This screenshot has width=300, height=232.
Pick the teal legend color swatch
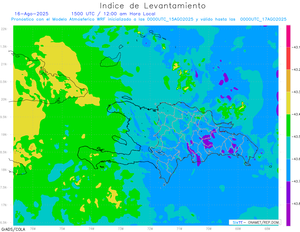288,148
